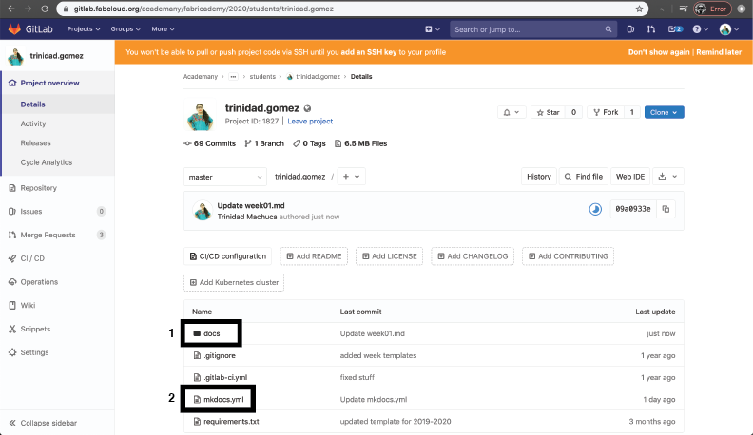Click the pipeline status icon for the commit
The height and width of the screenshot is (435, 753).
click(595, 209)
